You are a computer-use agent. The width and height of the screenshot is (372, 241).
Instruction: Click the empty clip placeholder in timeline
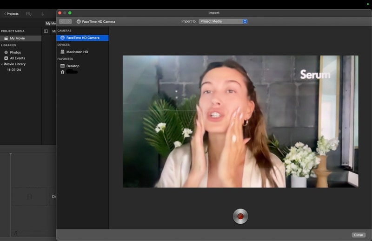click(30, 197)
